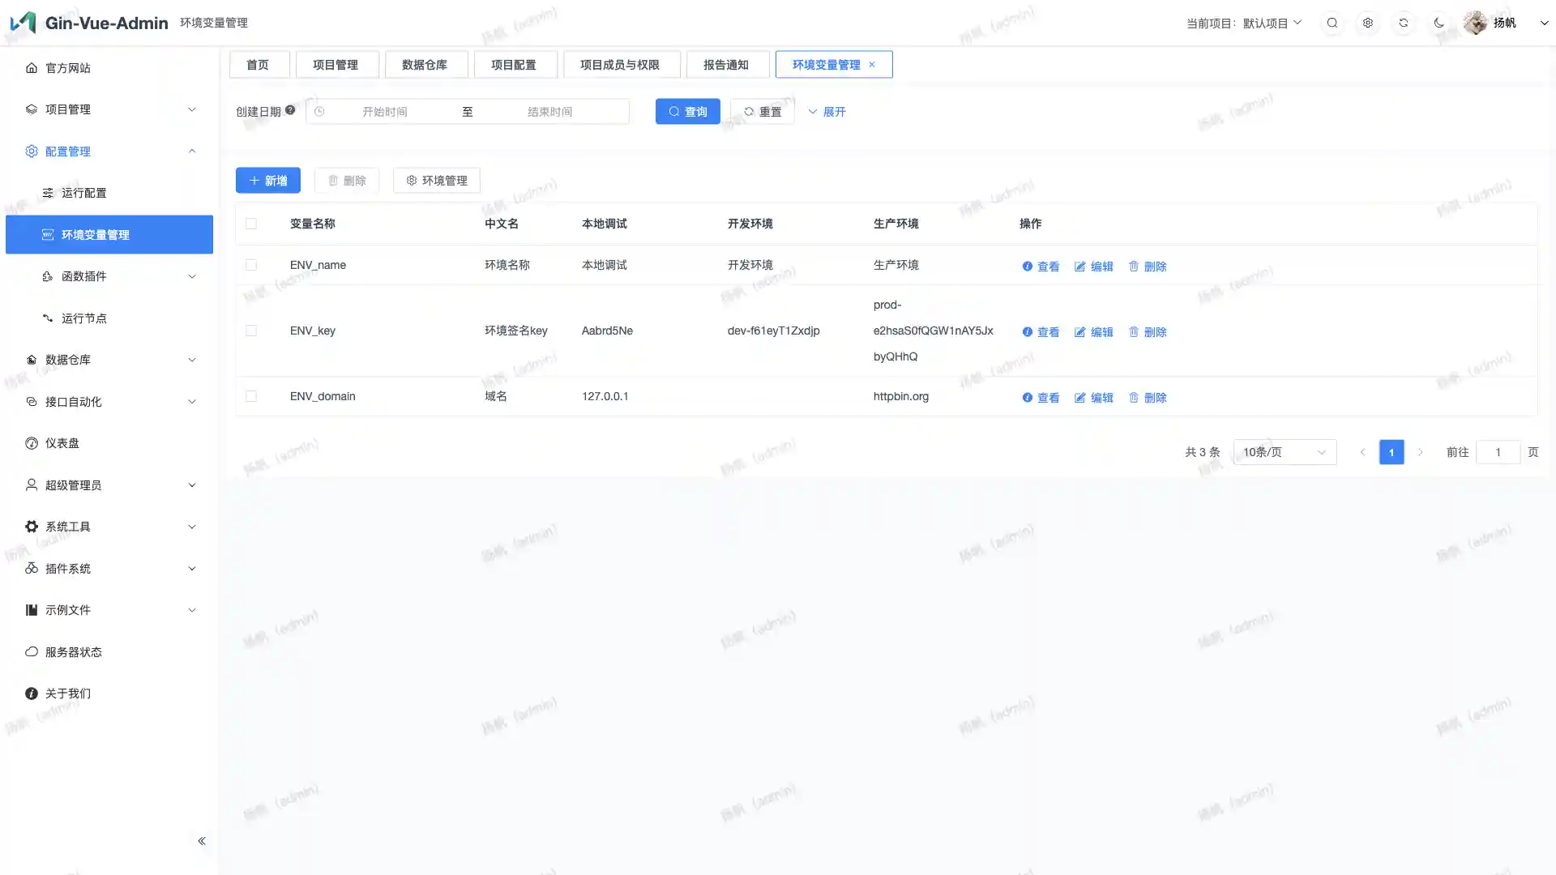Click the delete trash icon for ENV_domain
The width and height of the screenshot is (1556, 875).
pyautogui.click(x=1134, y=398)
